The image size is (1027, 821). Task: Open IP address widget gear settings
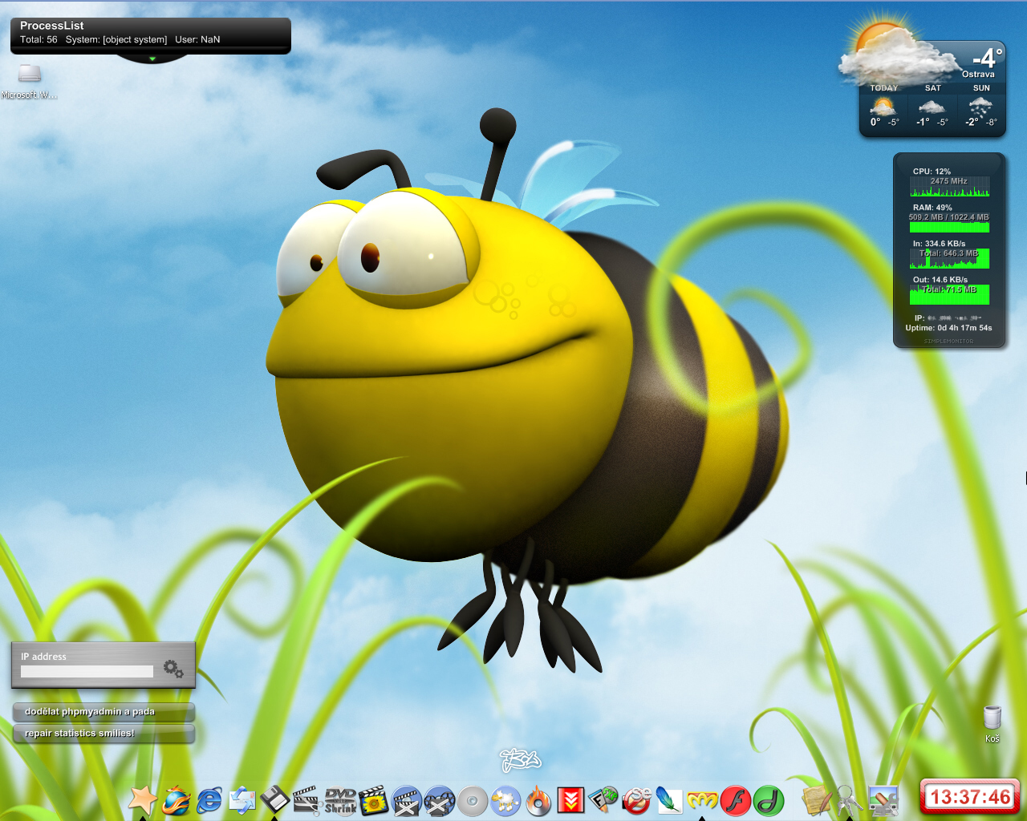tap(173, 668)
